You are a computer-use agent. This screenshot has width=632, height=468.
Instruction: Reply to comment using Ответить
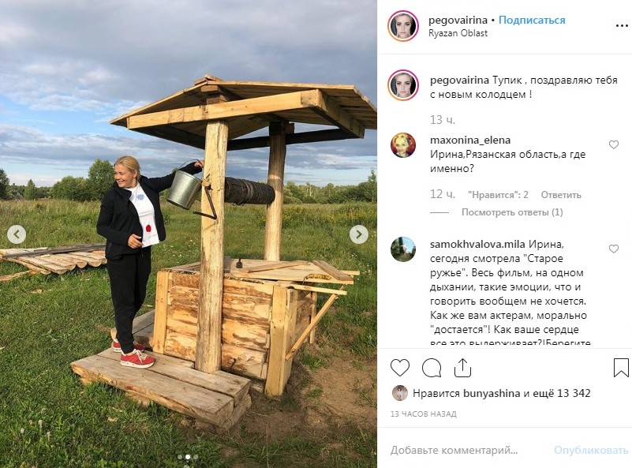click(561, 195)
